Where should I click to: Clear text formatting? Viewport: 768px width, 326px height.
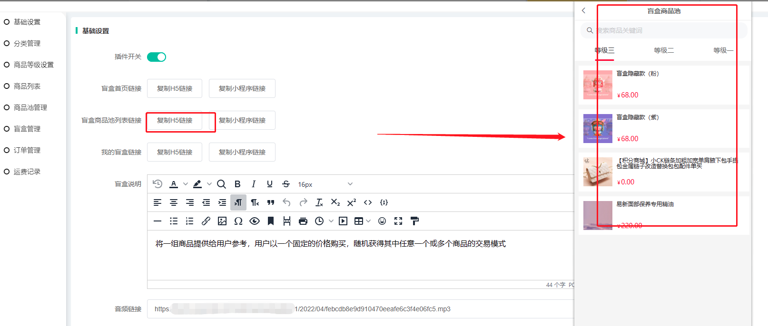319,202
